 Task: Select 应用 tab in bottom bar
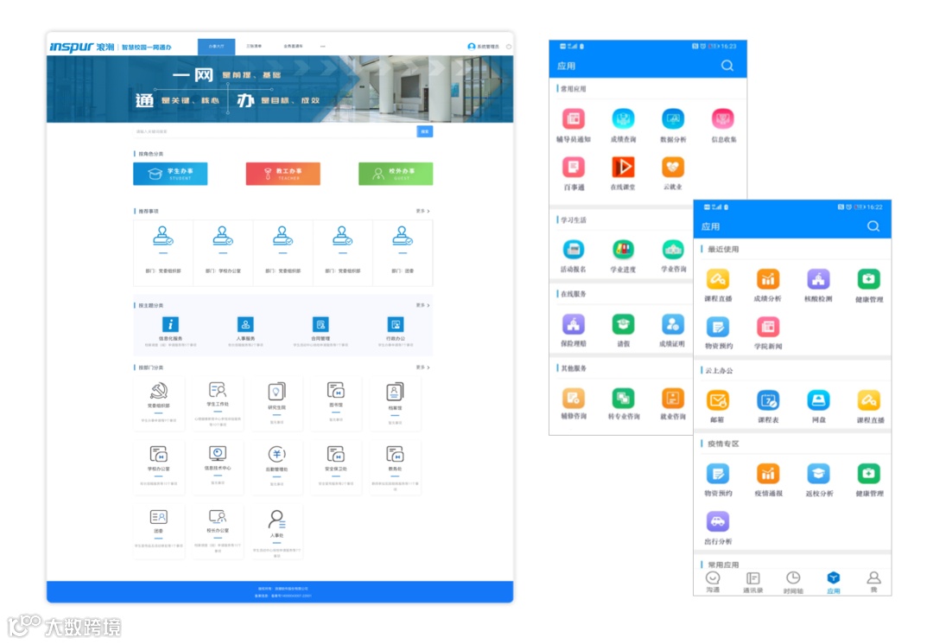(834, 582)
